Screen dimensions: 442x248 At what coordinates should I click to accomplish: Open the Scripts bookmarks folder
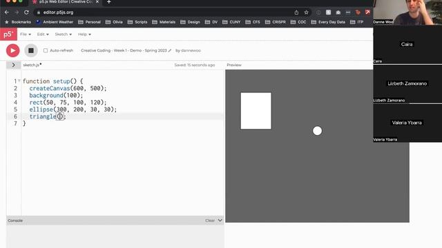click(x=137, y=22)
